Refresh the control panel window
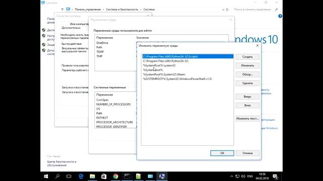The image size is (323, 181). point(227,10)
